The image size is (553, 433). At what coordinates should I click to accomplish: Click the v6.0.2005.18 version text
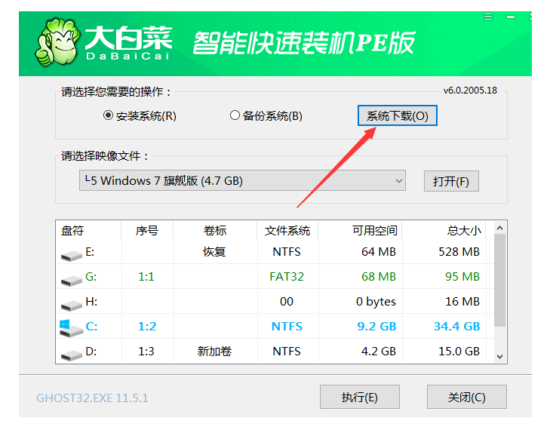click(x=470, y=91)
